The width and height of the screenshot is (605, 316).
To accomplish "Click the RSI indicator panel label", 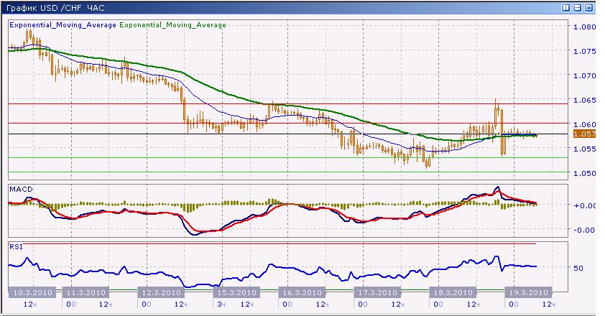I will point(17,246).
